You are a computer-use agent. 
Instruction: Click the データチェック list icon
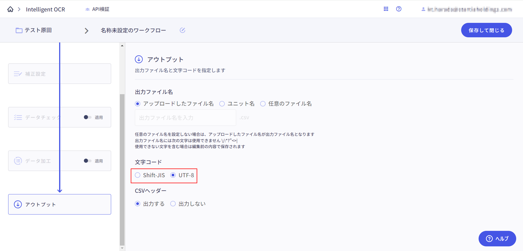click(18, 117)
